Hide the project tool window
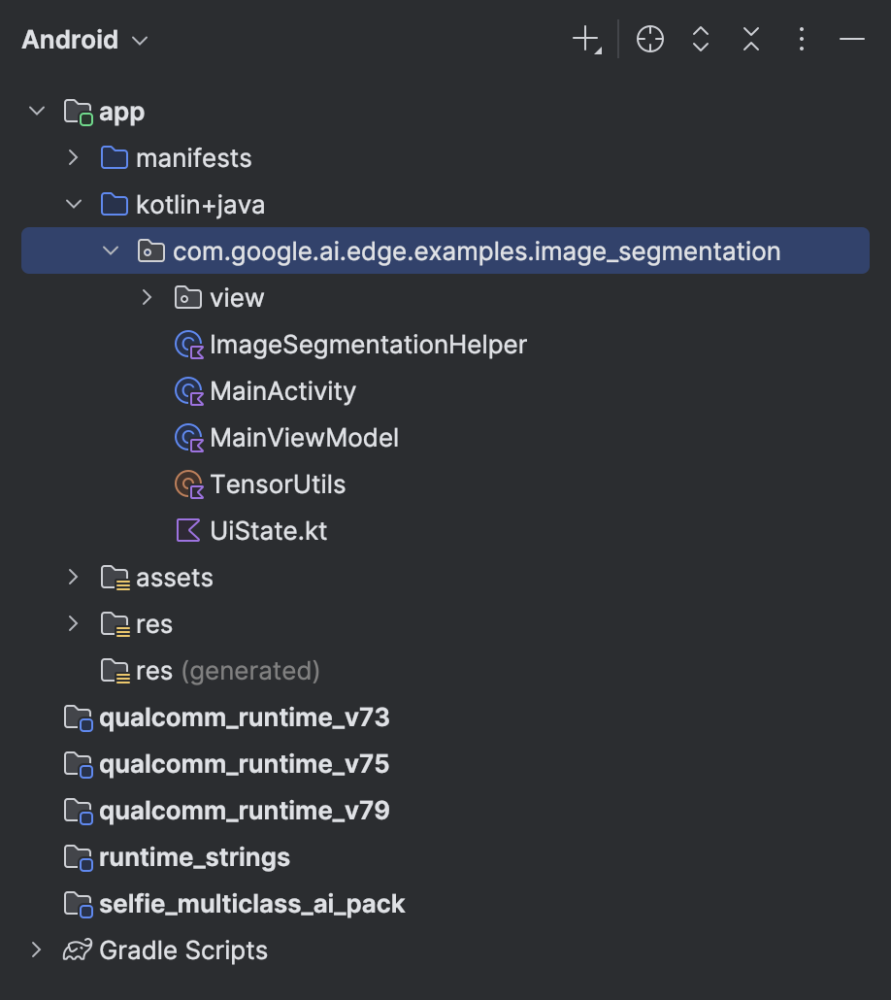This screenshot has width=891, height=1000. pyautogui.click(x=852, y=40)
